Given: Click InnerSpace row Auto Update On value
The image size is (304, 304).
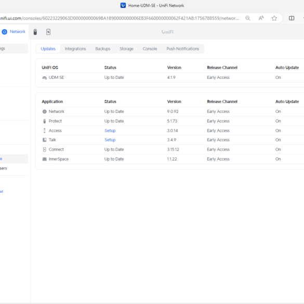Looking at the screenshot, I should pos(278,159).
